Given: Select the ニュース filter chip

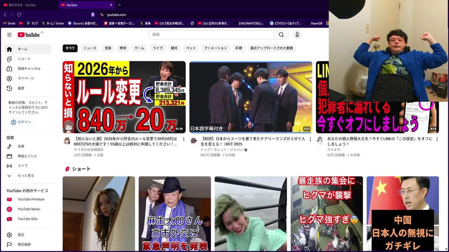Looking at the screenshot, I should click(90, 48).
